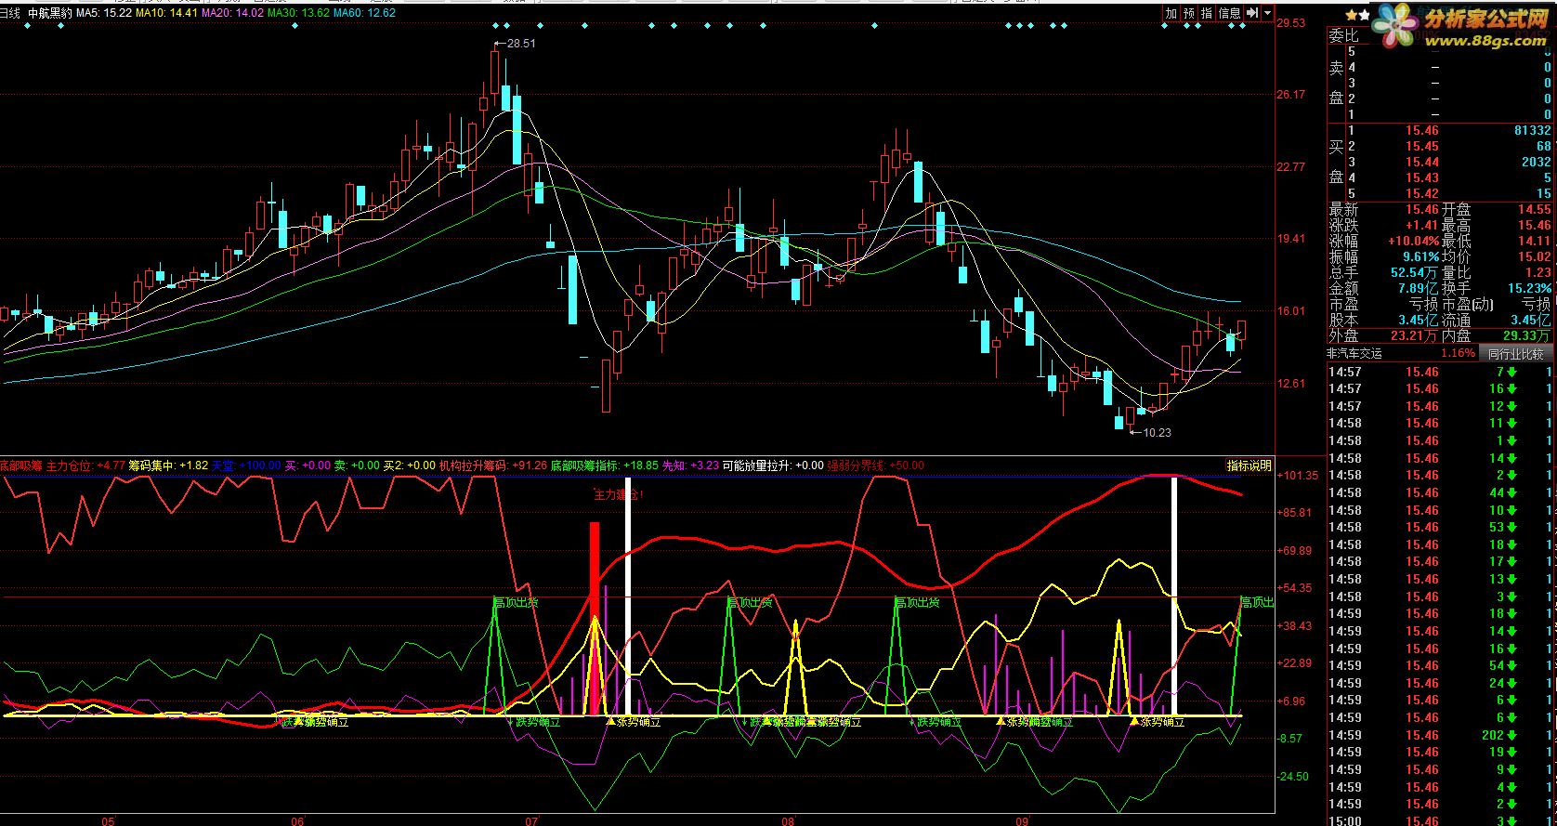
Task: Click the 15:00 trade row
Action: pos(1442,821)
